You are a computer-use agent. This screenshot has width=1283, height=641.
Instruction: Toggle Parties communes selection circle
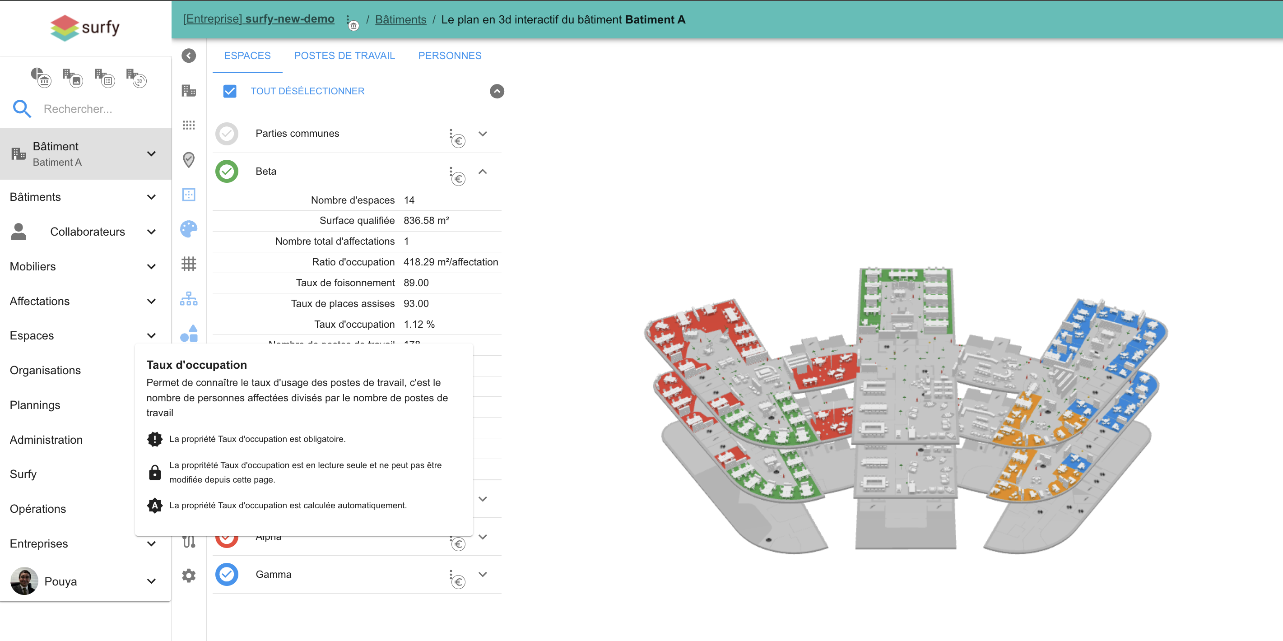point(227,134)
